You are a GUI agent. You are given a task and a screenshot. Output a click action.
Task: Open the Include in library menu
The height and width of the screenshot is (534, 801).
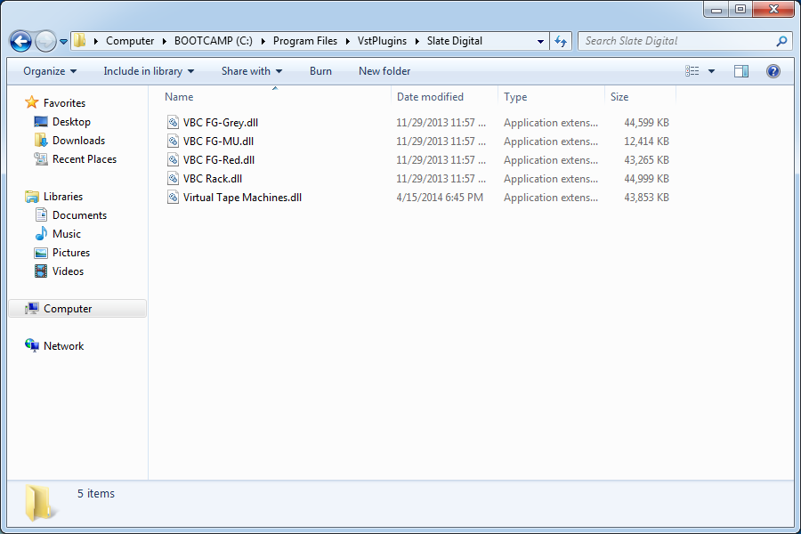tap(149, 71)
